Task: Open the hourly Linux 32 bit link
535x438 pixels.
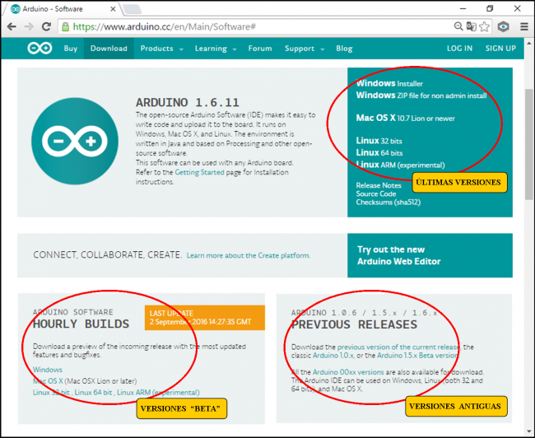Action: pyautogui.click(x=51, y=393)
